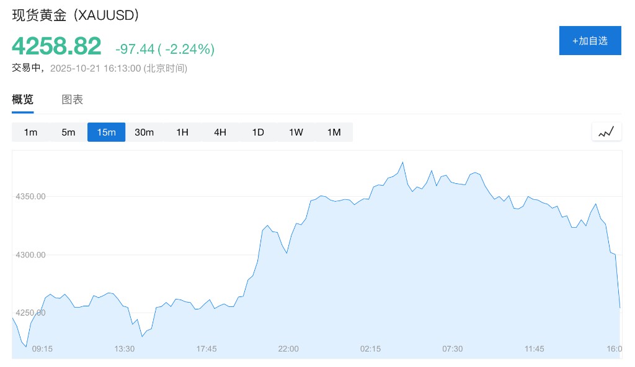Switch chart to 1M monthly interval
The width and height of the screenshot is (635, 367).
click(334, 132)
